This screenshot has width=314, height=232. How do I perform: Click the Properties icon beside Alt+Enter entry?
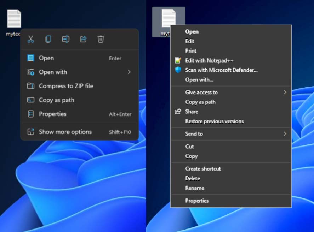(31, 114)
